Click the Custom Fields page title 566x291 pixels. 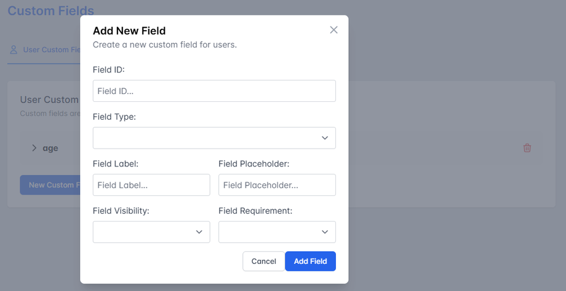click(50, 10)
